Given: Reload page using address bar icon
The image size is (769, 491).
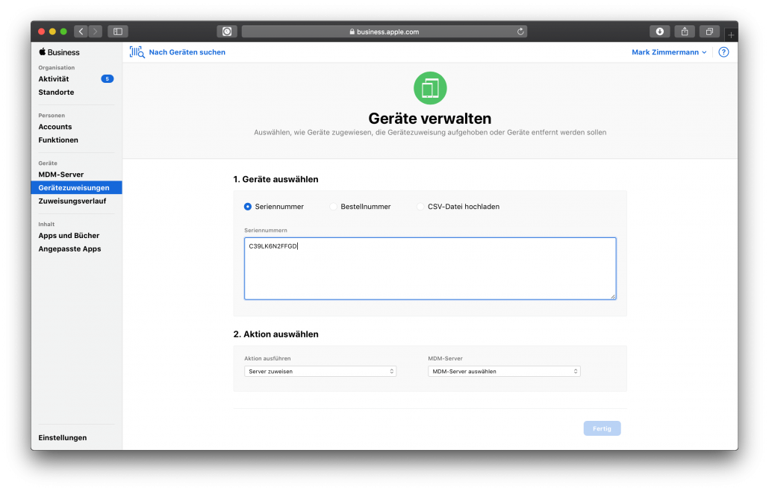Looking at the screenshot, I should 520,32.
